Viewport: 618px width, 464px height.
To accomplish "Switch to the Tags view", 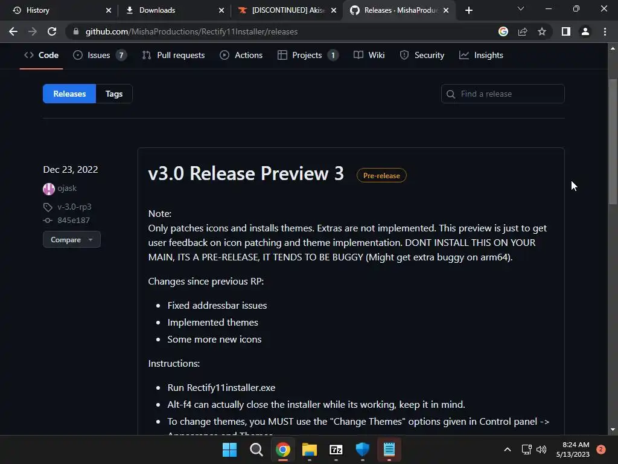I will pos(114,94).
